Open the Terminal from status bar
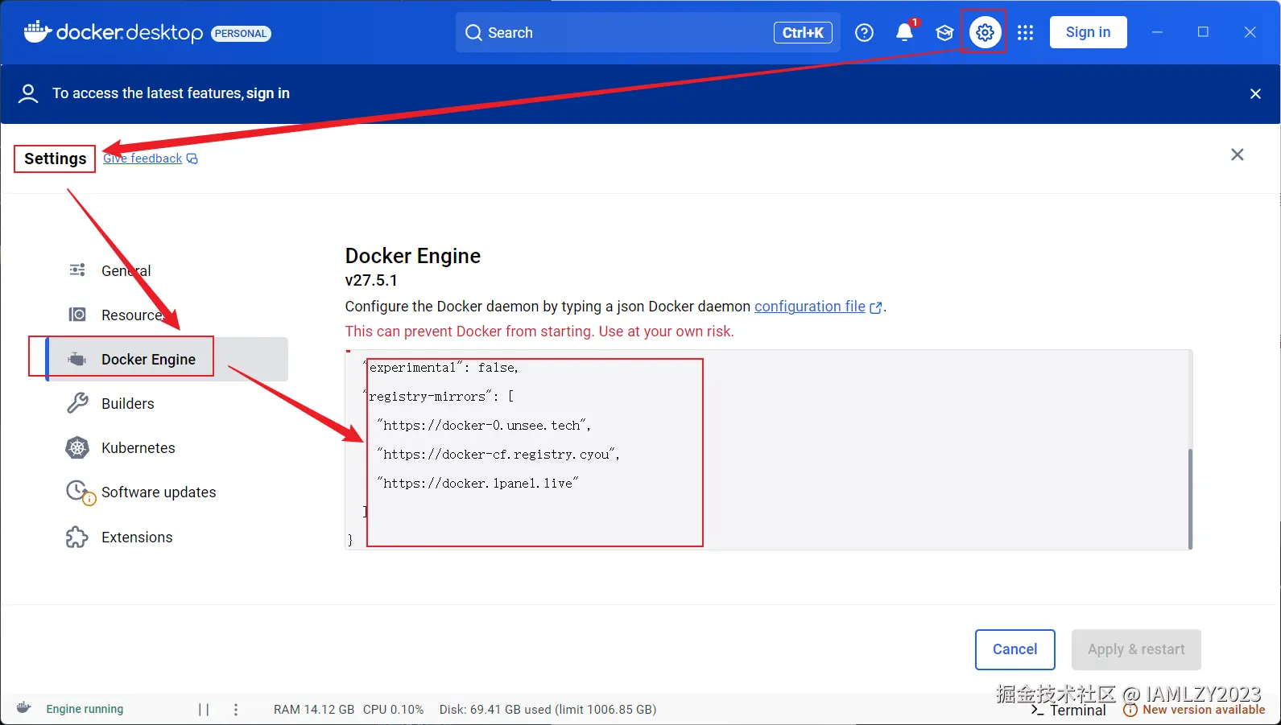The image size is (1281, 725). (1068, 711)
